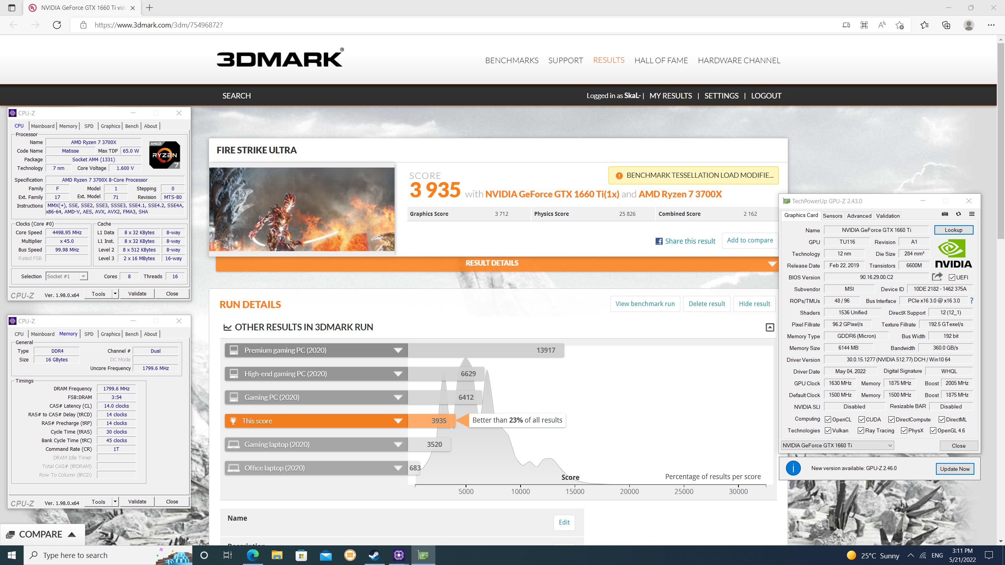This screenshot has height=565, width=1005.
Task: Open the browser Favorites list icon
Action: pos(925,25)
